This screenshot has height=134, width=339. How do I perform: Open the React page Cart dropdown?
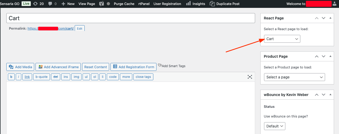282,39
